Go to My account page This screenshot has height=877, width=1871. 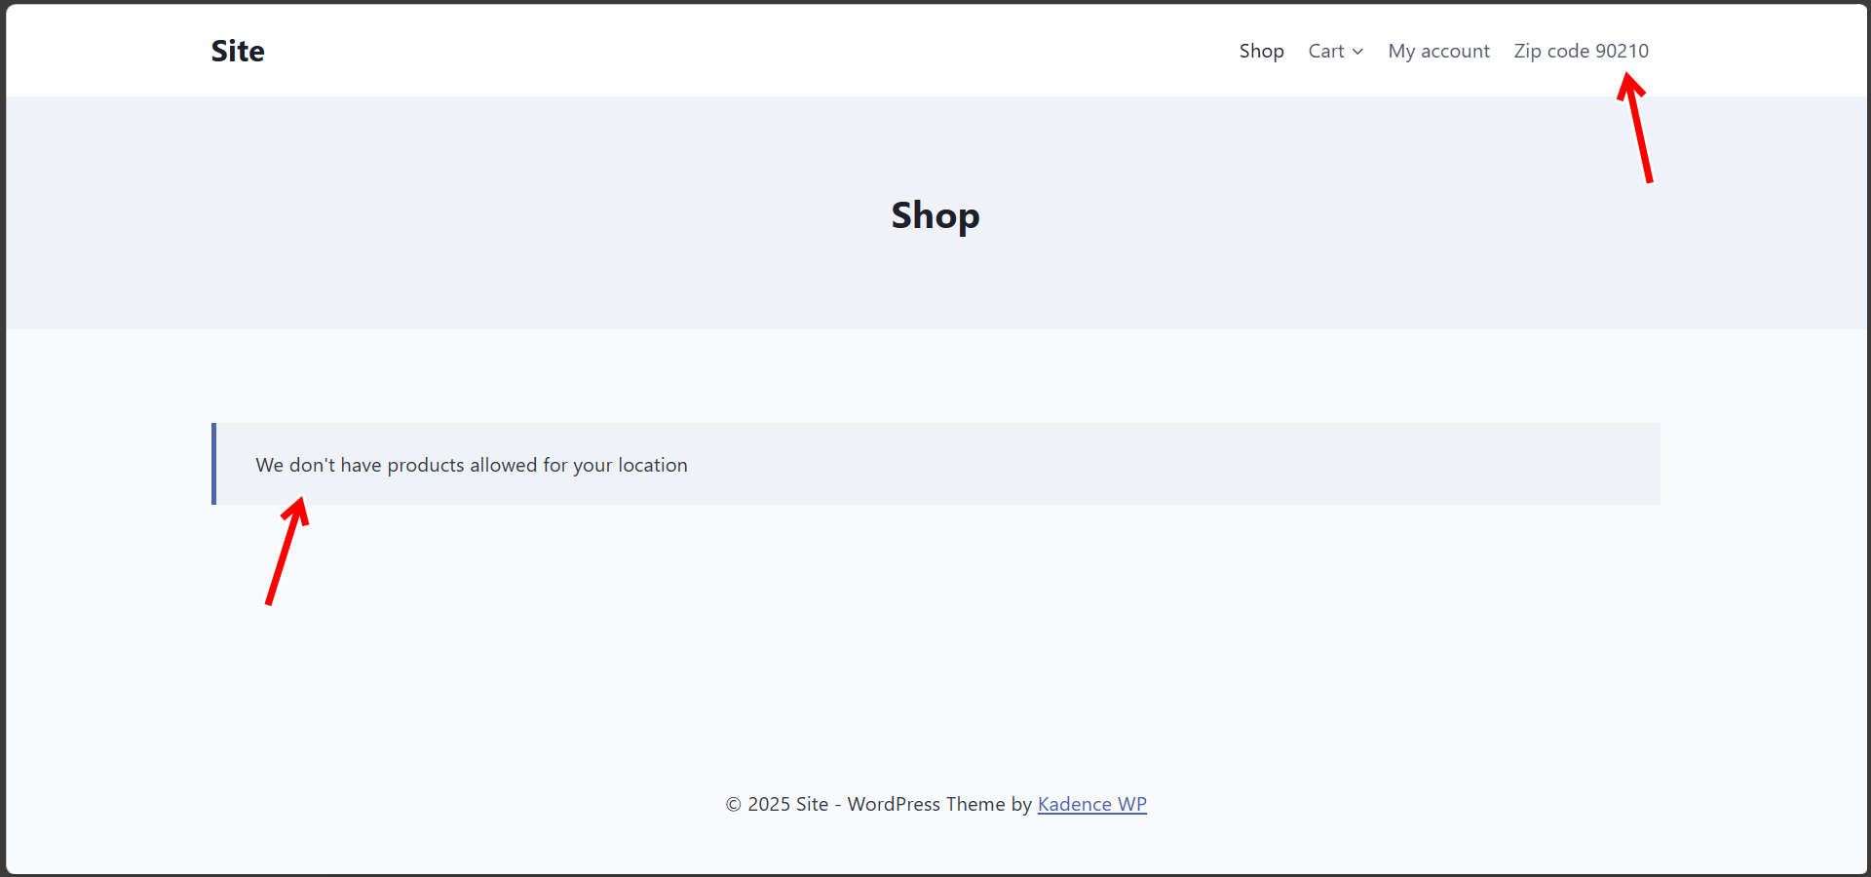(x=1438, y=51)
